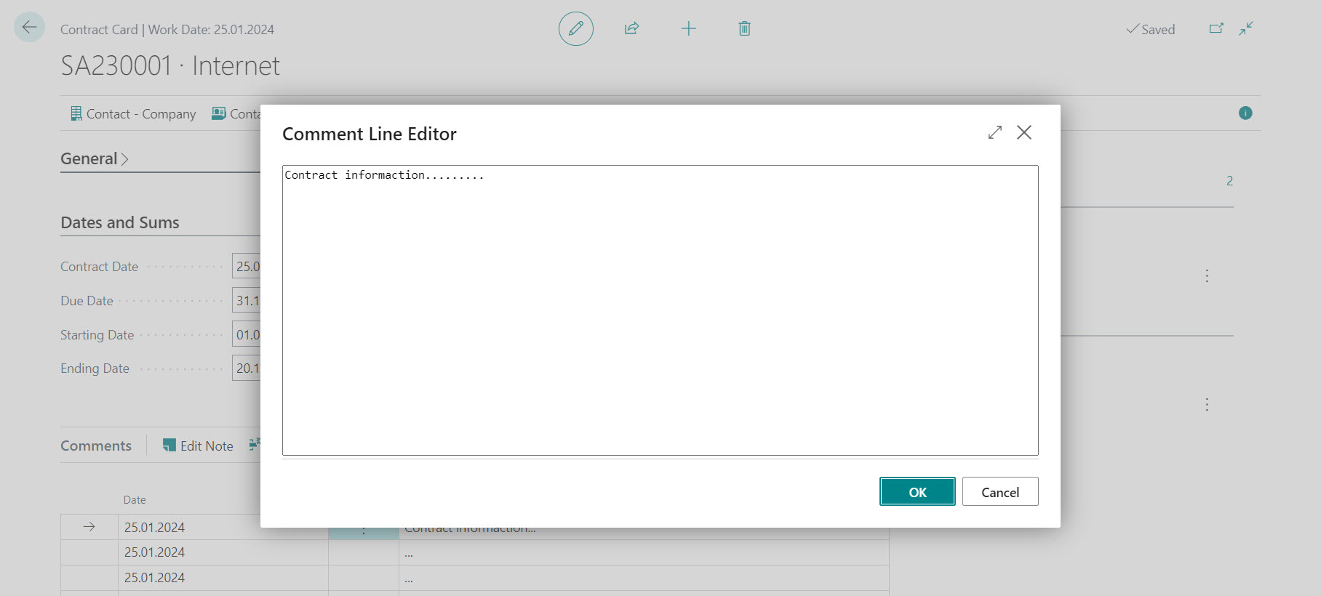Open the Comments menu
The image size is (1321, 596).
[x=96, y=446]
